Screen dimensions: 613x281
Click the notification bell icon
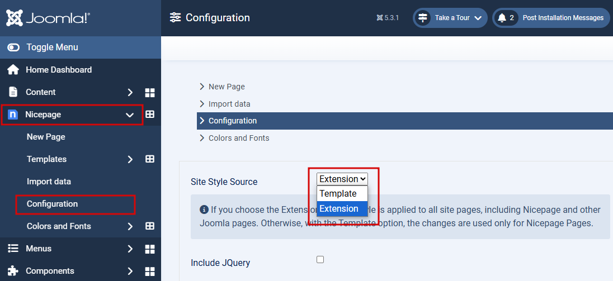[x=502, y=18]
